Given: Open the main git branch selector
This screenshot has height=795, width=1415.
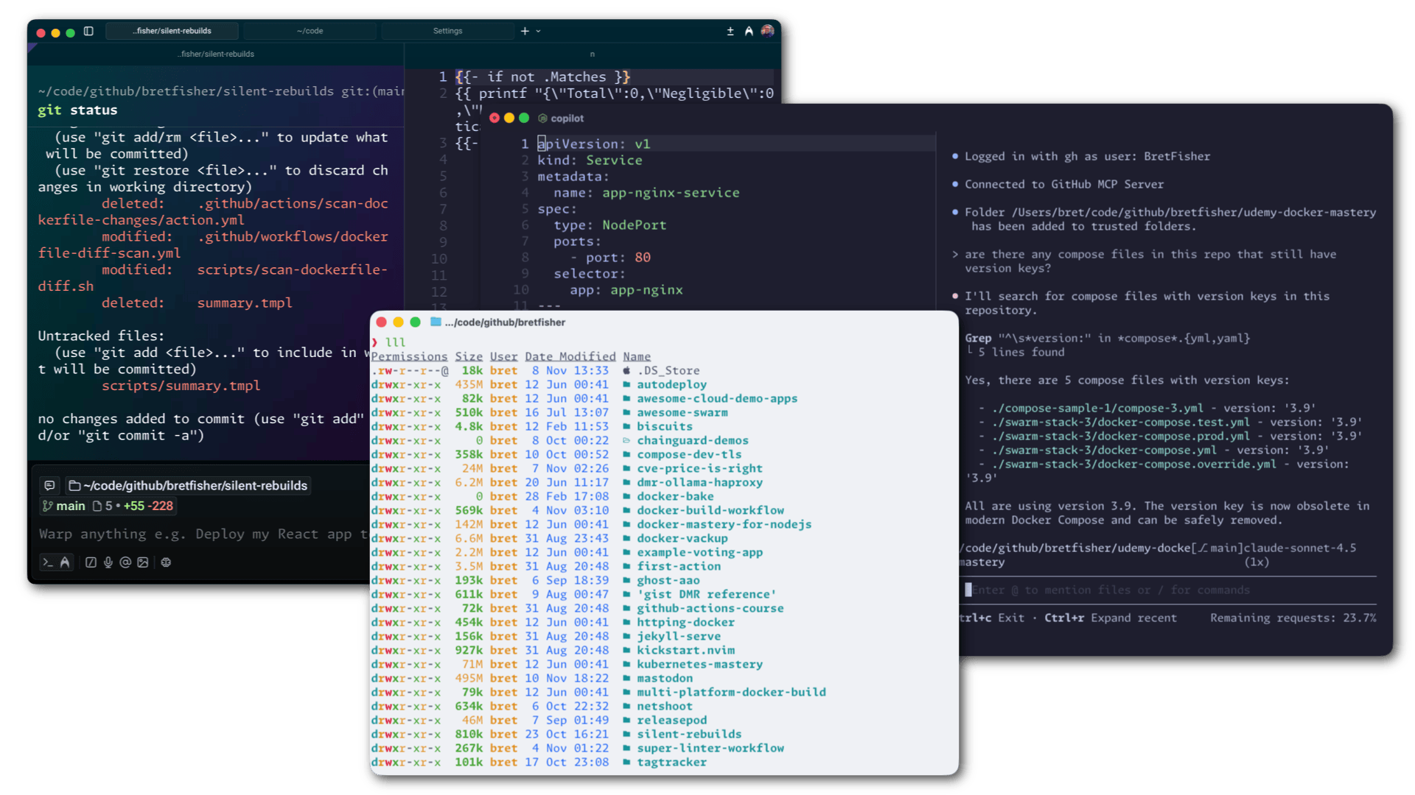Looking at the screenshot, I should point(63,506).
